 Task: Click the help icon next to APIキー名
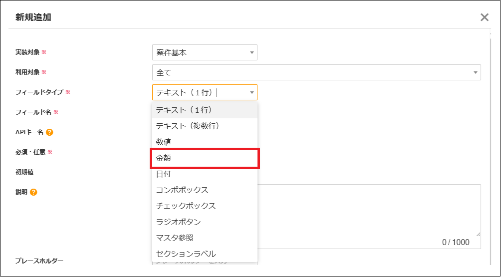49,132
